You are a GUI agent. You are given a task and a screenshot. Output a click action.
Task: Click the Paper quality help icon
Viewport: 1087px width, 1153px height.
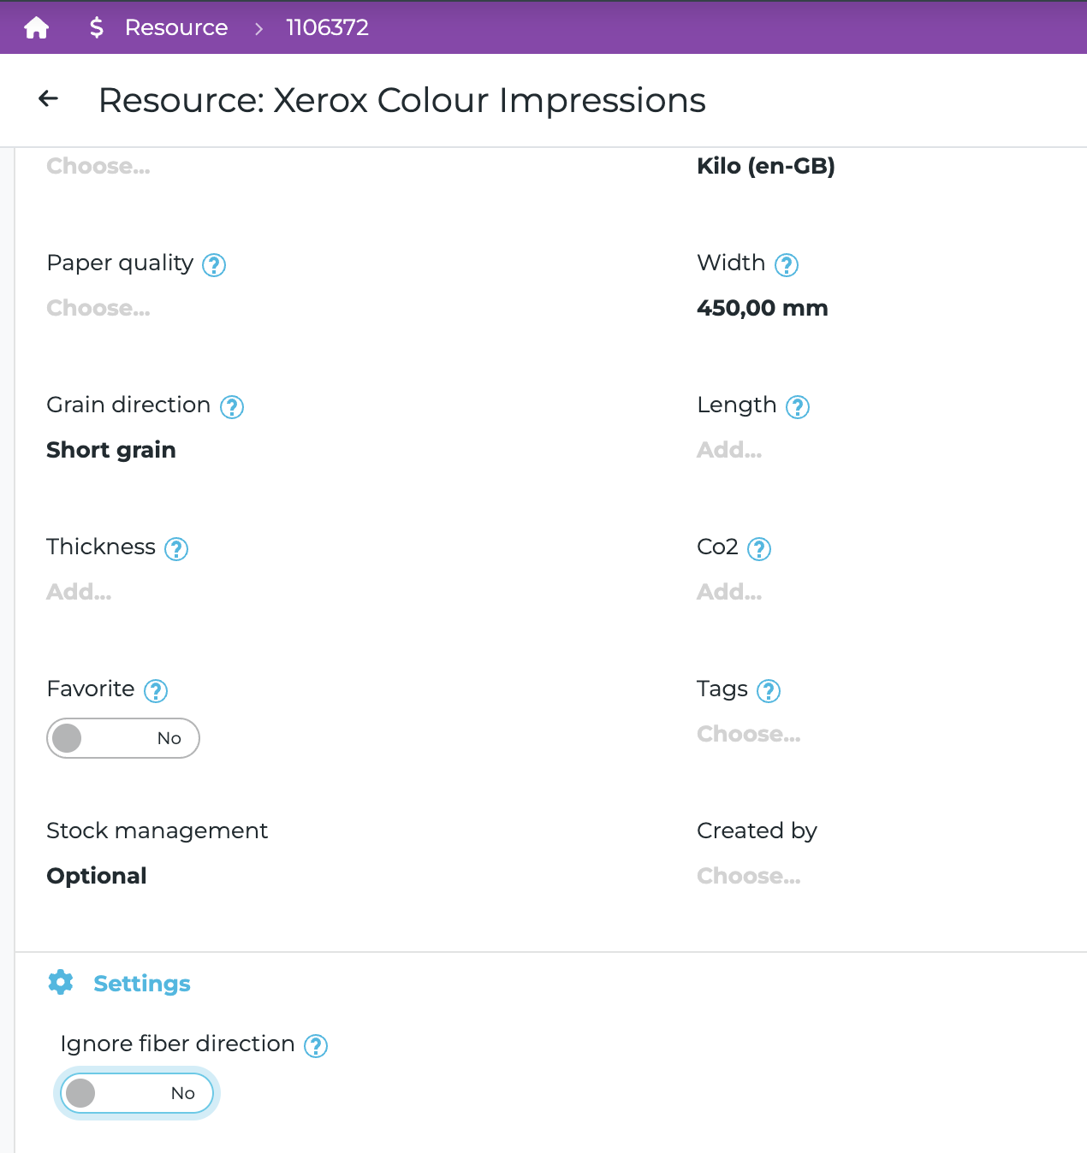click(214, 265)
